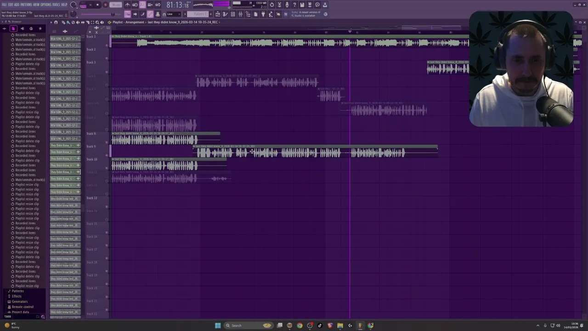Image resolution: width=588 pixels, height=331 pixels.
Task: Open the Windows Start button
Action: point(218,325)
